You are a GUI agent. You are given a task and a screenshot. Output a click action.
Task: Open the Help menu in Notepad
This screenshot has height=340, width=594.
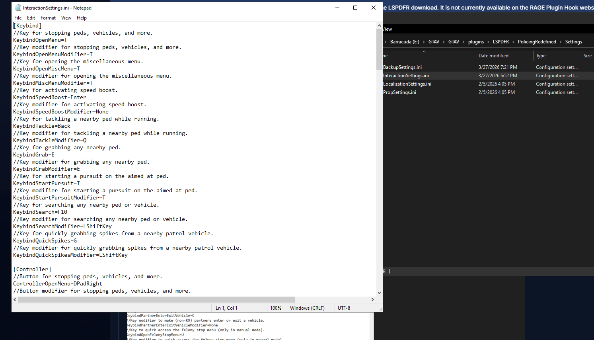(82, 18)
